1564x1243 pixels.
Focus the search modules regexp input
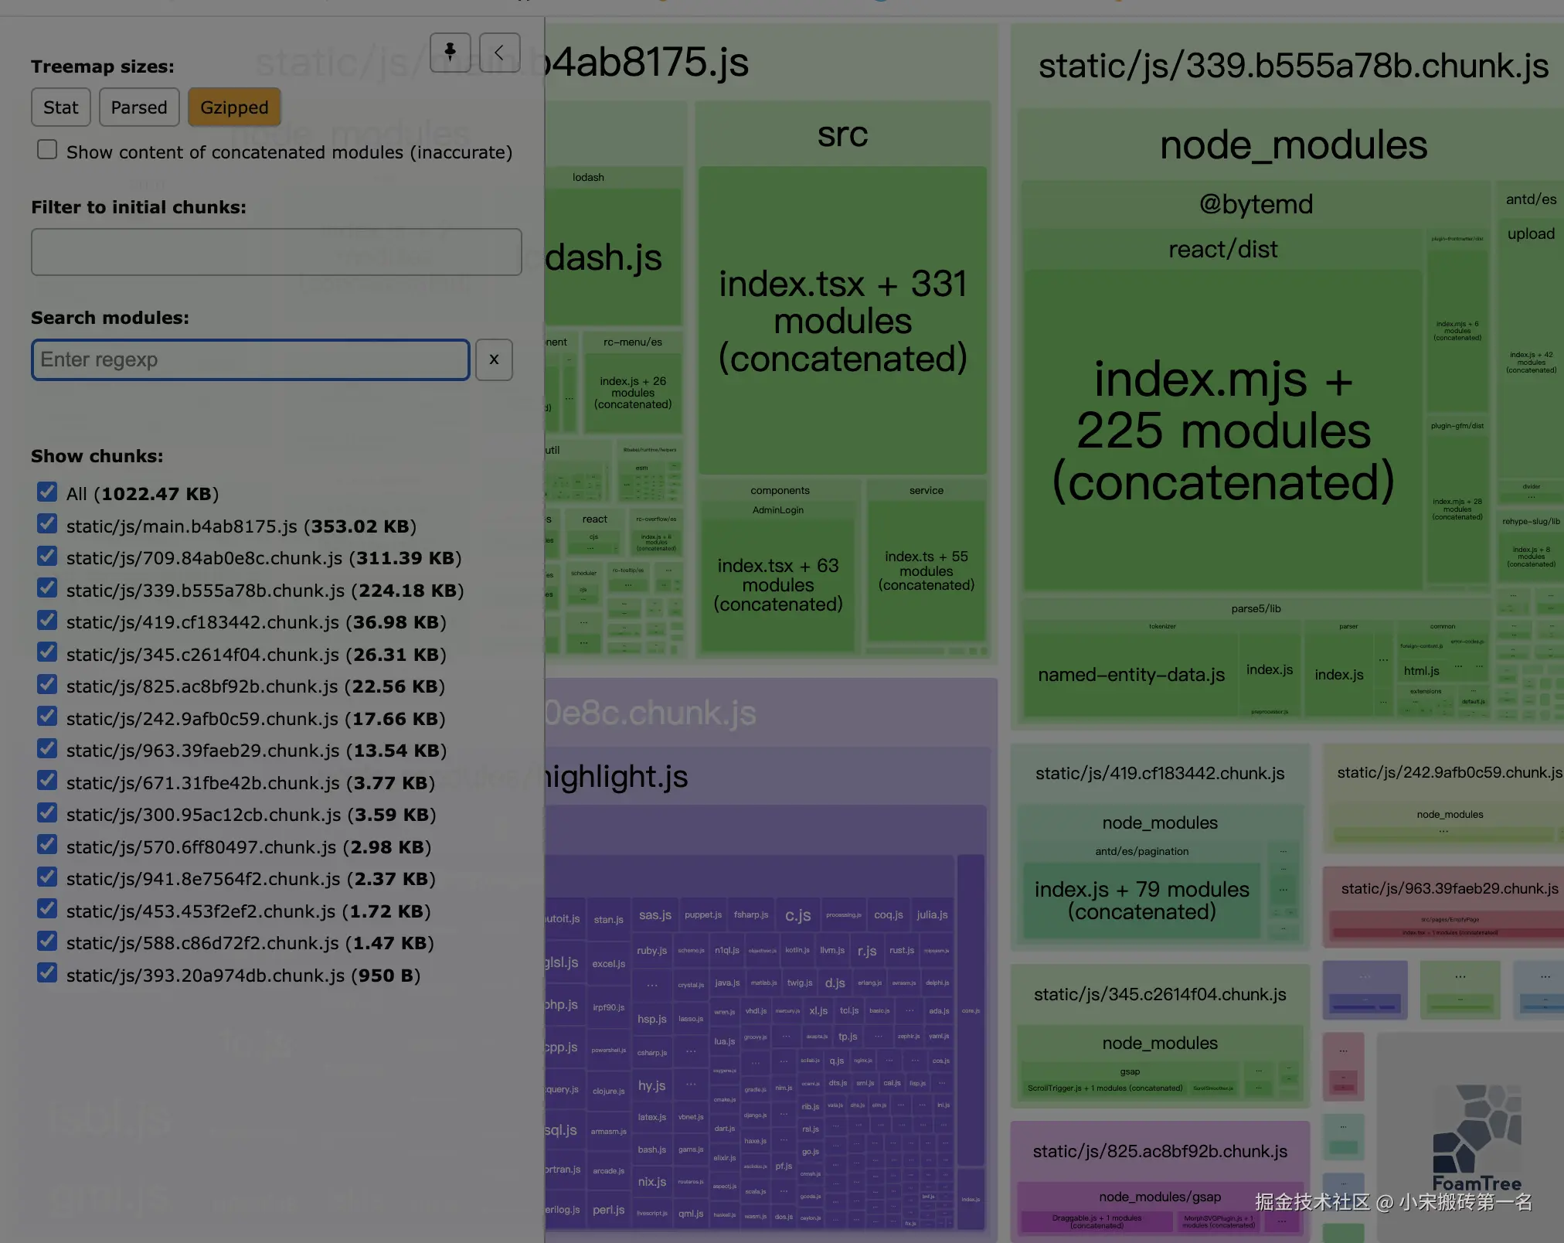250,360
